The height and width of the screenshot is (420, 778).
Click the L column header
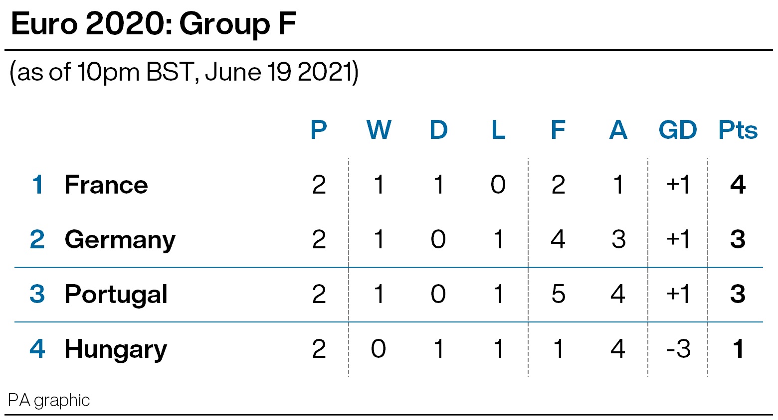[x=498, y=130]
